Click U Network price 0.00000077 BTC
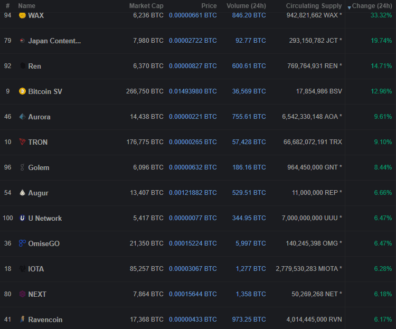This screenshot has height=329, width=396. (x=193, y=218)
